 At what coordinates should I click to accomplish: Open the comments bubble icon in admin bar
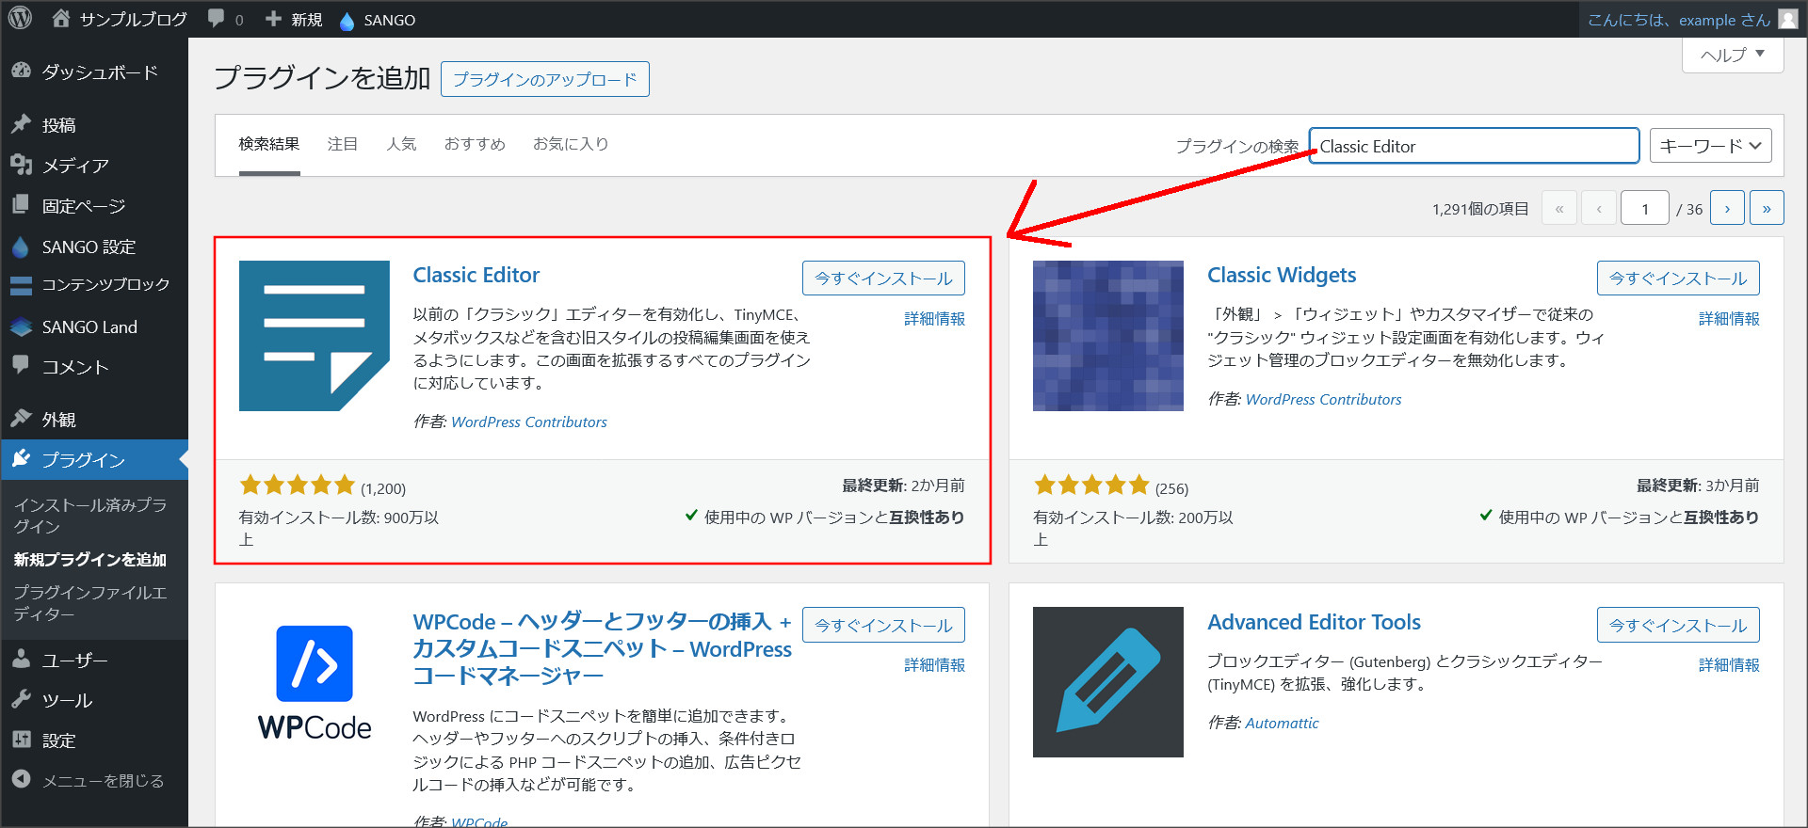point(218,19)
